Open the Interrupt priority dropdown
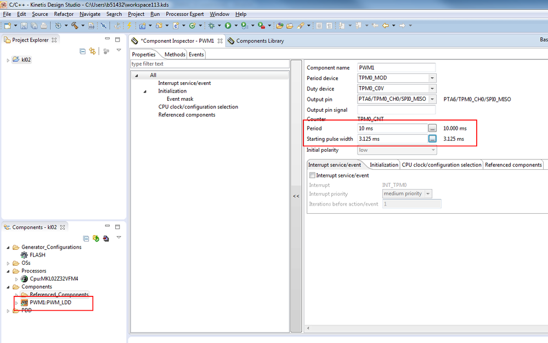 pos(428,193)
